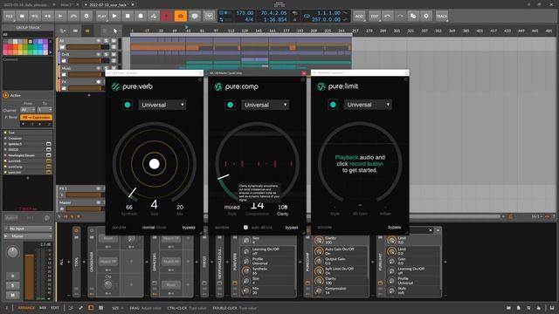Viewport: 559px width, 314px height.
Task: Click the redo arrow icon
Action: (400, 16)
